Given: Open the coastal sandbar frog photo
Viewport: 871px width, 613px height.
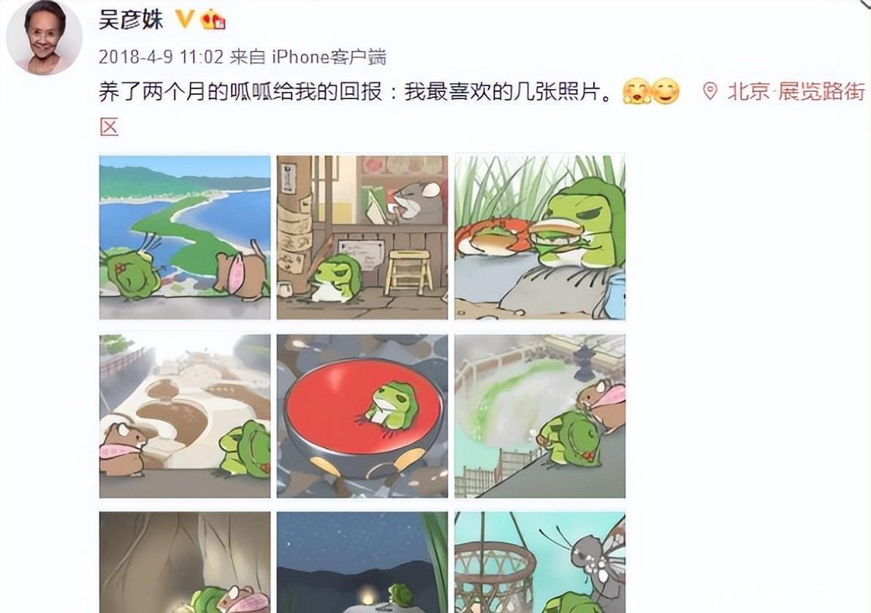Looking at the screenshot, I should pyautogui.click(x=185, y=237).
